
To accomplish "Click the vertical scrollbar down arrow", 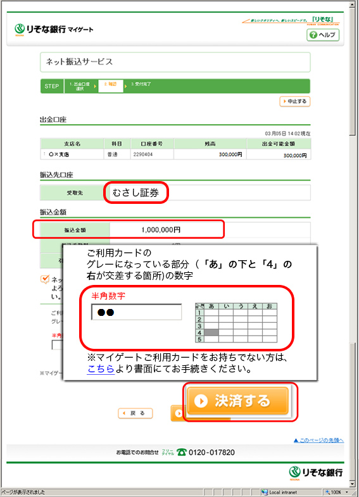I will pos(352,484).
